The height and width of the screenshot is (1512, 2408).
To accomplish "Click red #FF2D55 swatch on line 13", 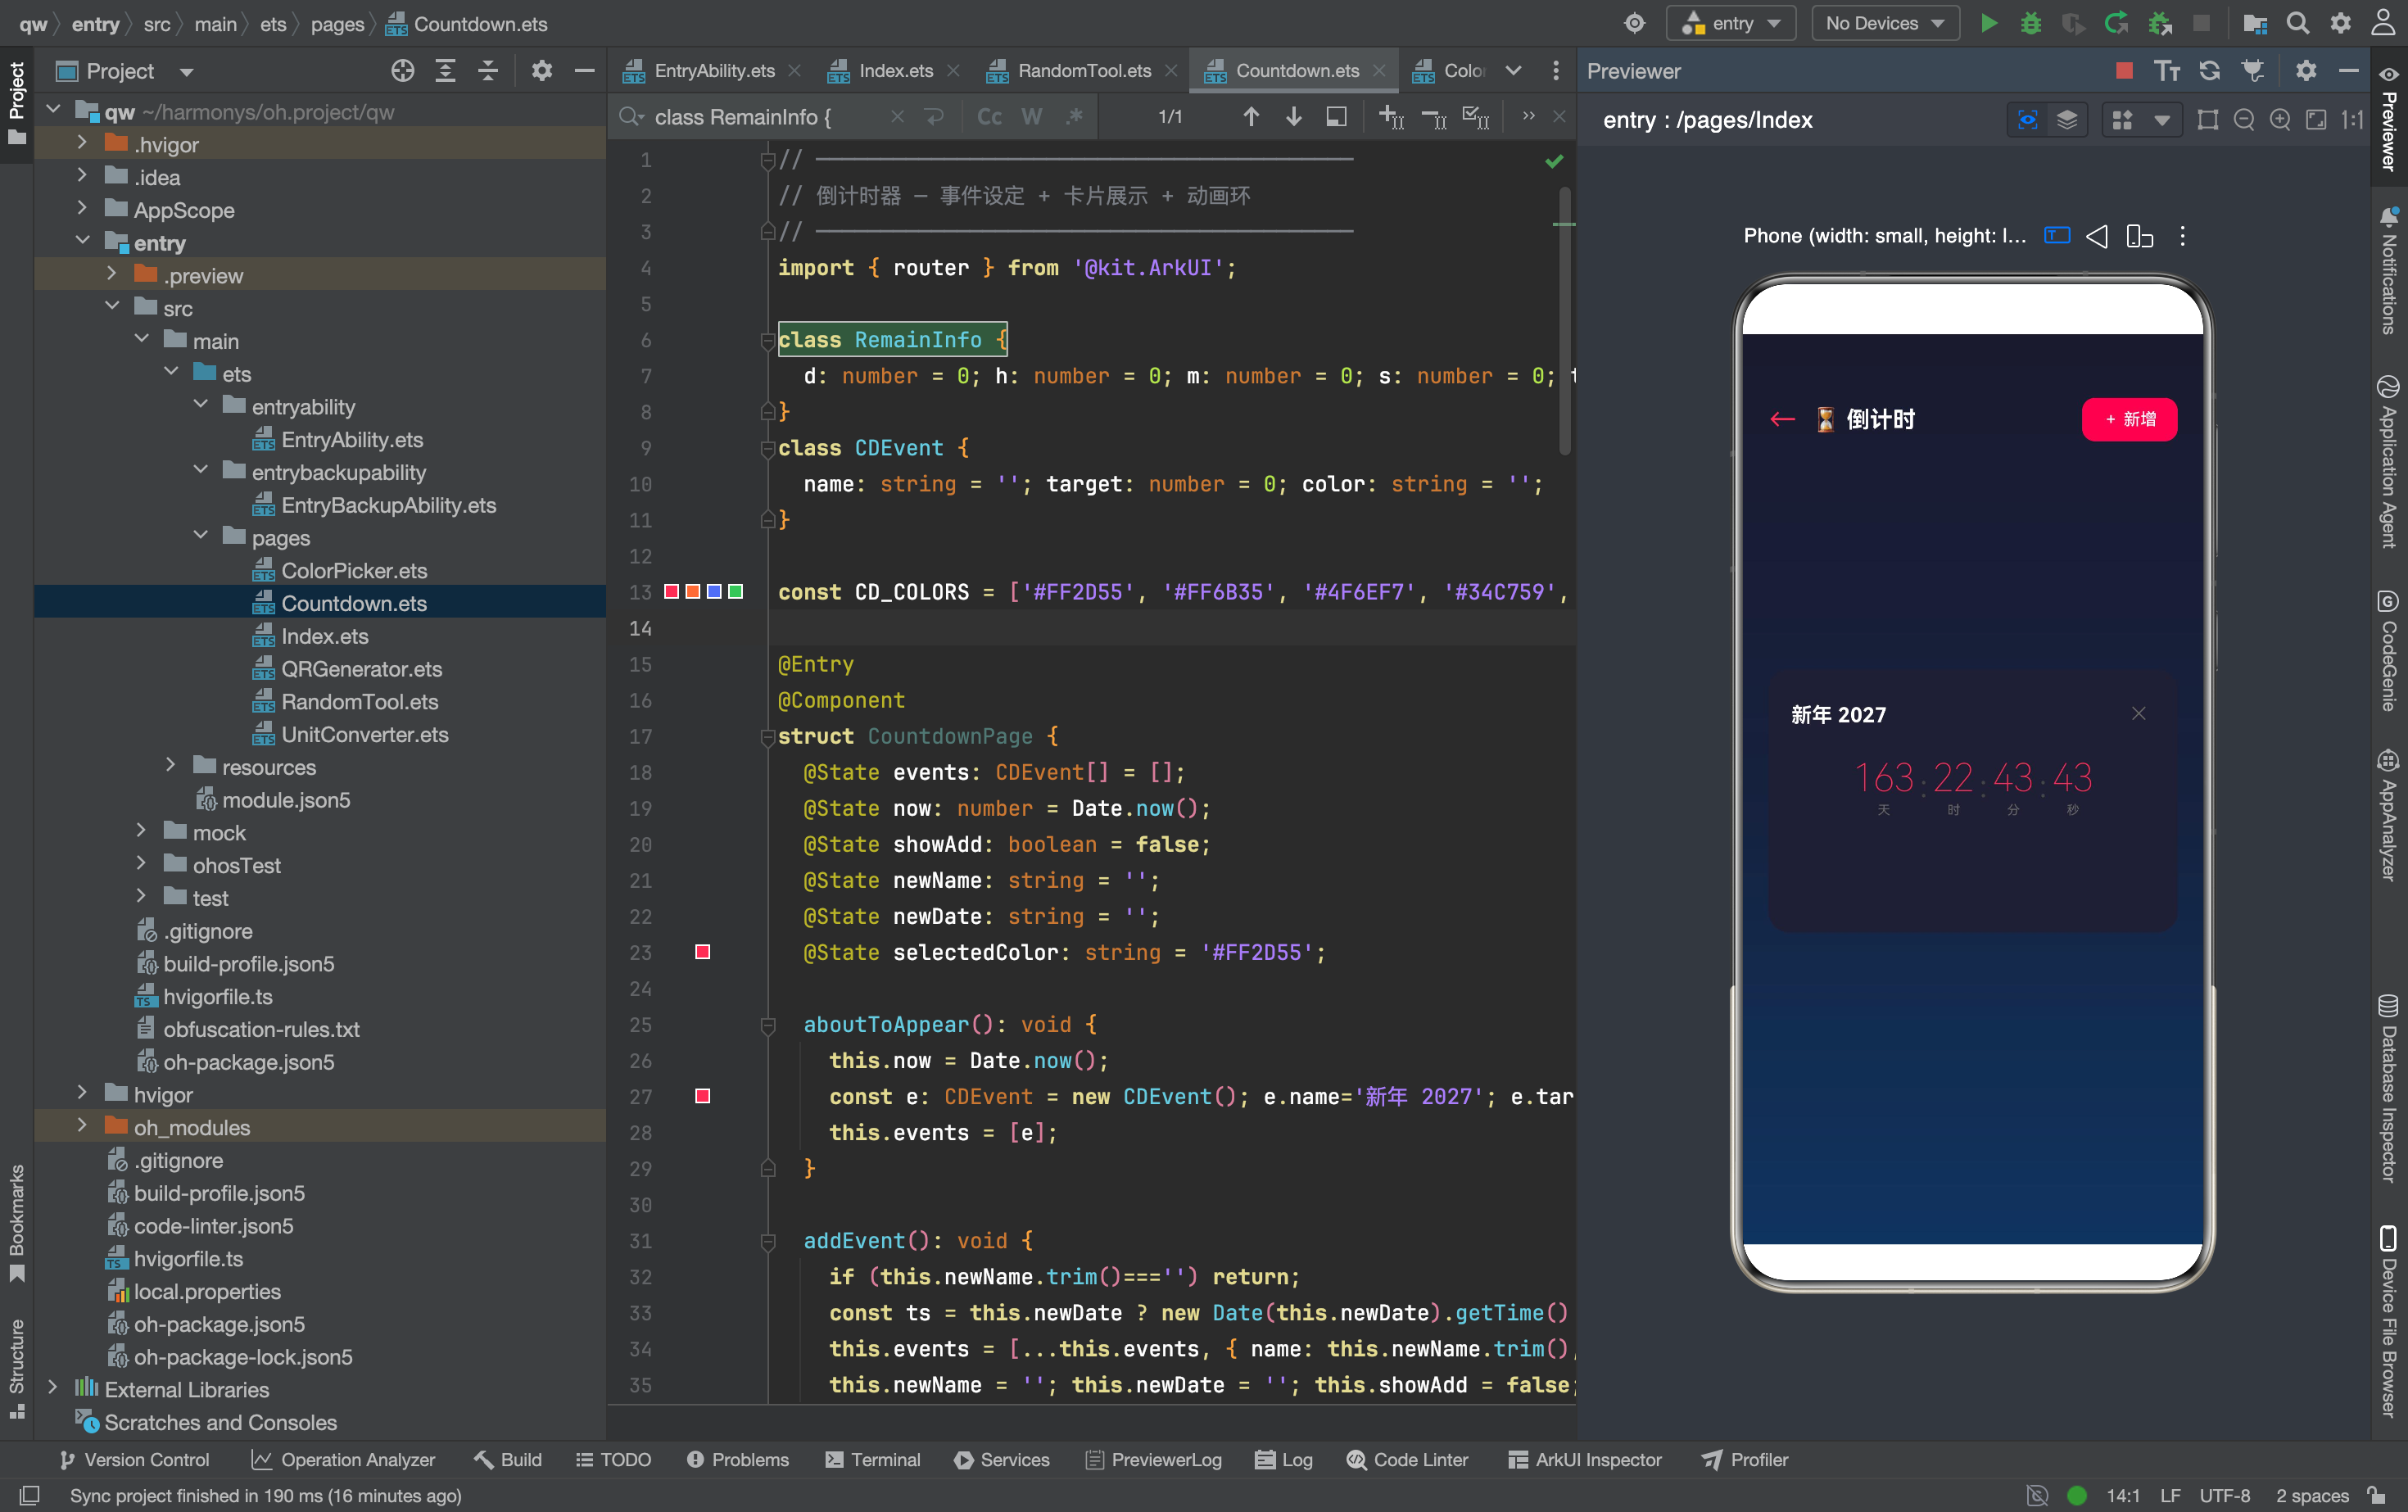I will click(x=671, y=592).
